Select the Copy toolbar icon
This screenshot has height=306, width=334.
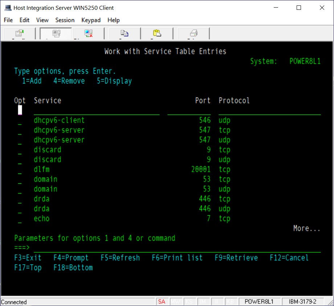click(x=124, y=33)
